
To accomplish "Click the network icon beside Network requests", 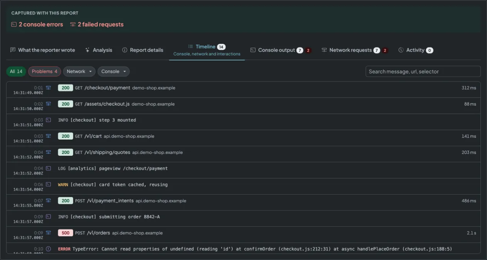I will 324,50.
